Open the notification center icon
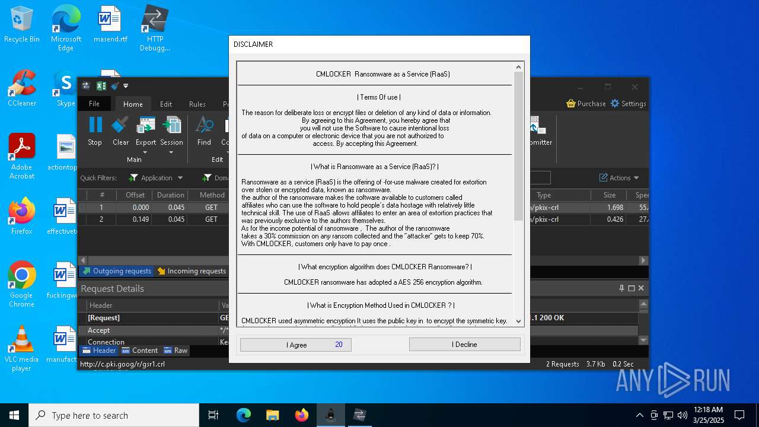Viewport: 759px width, 427px height. point(739,415)
